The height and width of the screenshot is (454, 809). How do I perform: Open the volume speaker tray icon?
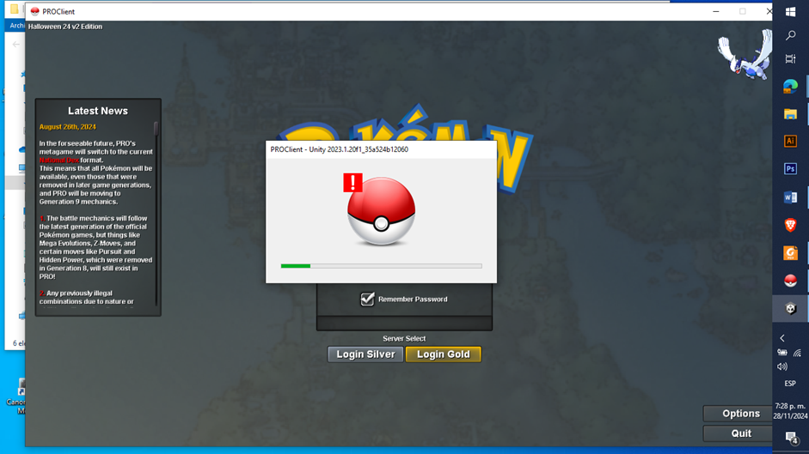(782, 367)
